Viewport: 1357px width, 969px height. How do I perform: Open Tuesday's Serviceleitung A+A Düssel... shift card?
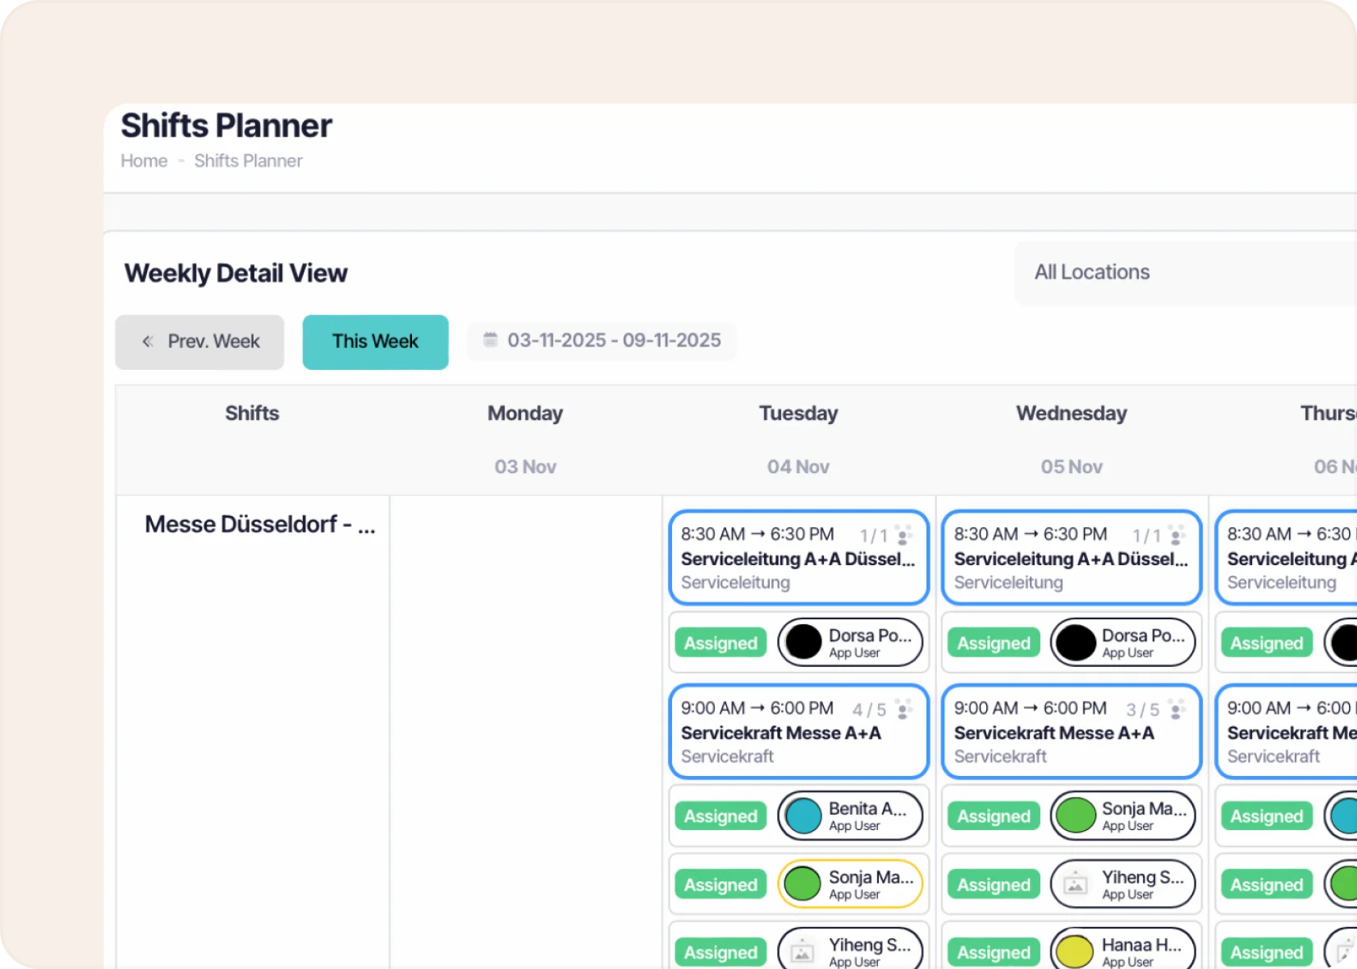point(799,557)
